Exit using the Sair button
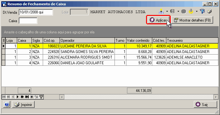This screenshot has height=115, width=220. [205, 104]
